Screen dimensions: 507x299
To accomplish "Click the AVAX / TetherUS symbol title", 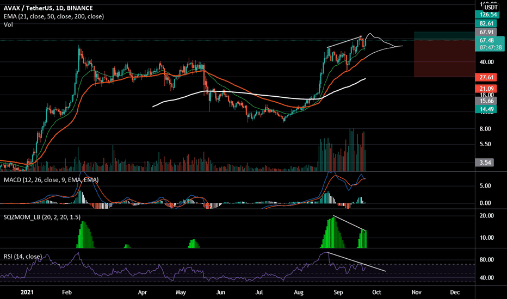I will pyautogui.click(x=48, y=8).
